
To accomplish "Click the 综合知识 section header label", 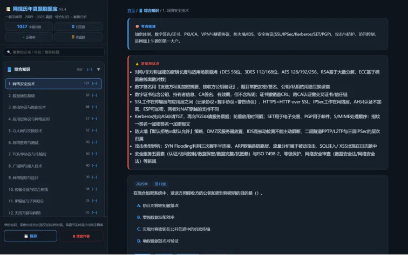I will pos(22,70).
